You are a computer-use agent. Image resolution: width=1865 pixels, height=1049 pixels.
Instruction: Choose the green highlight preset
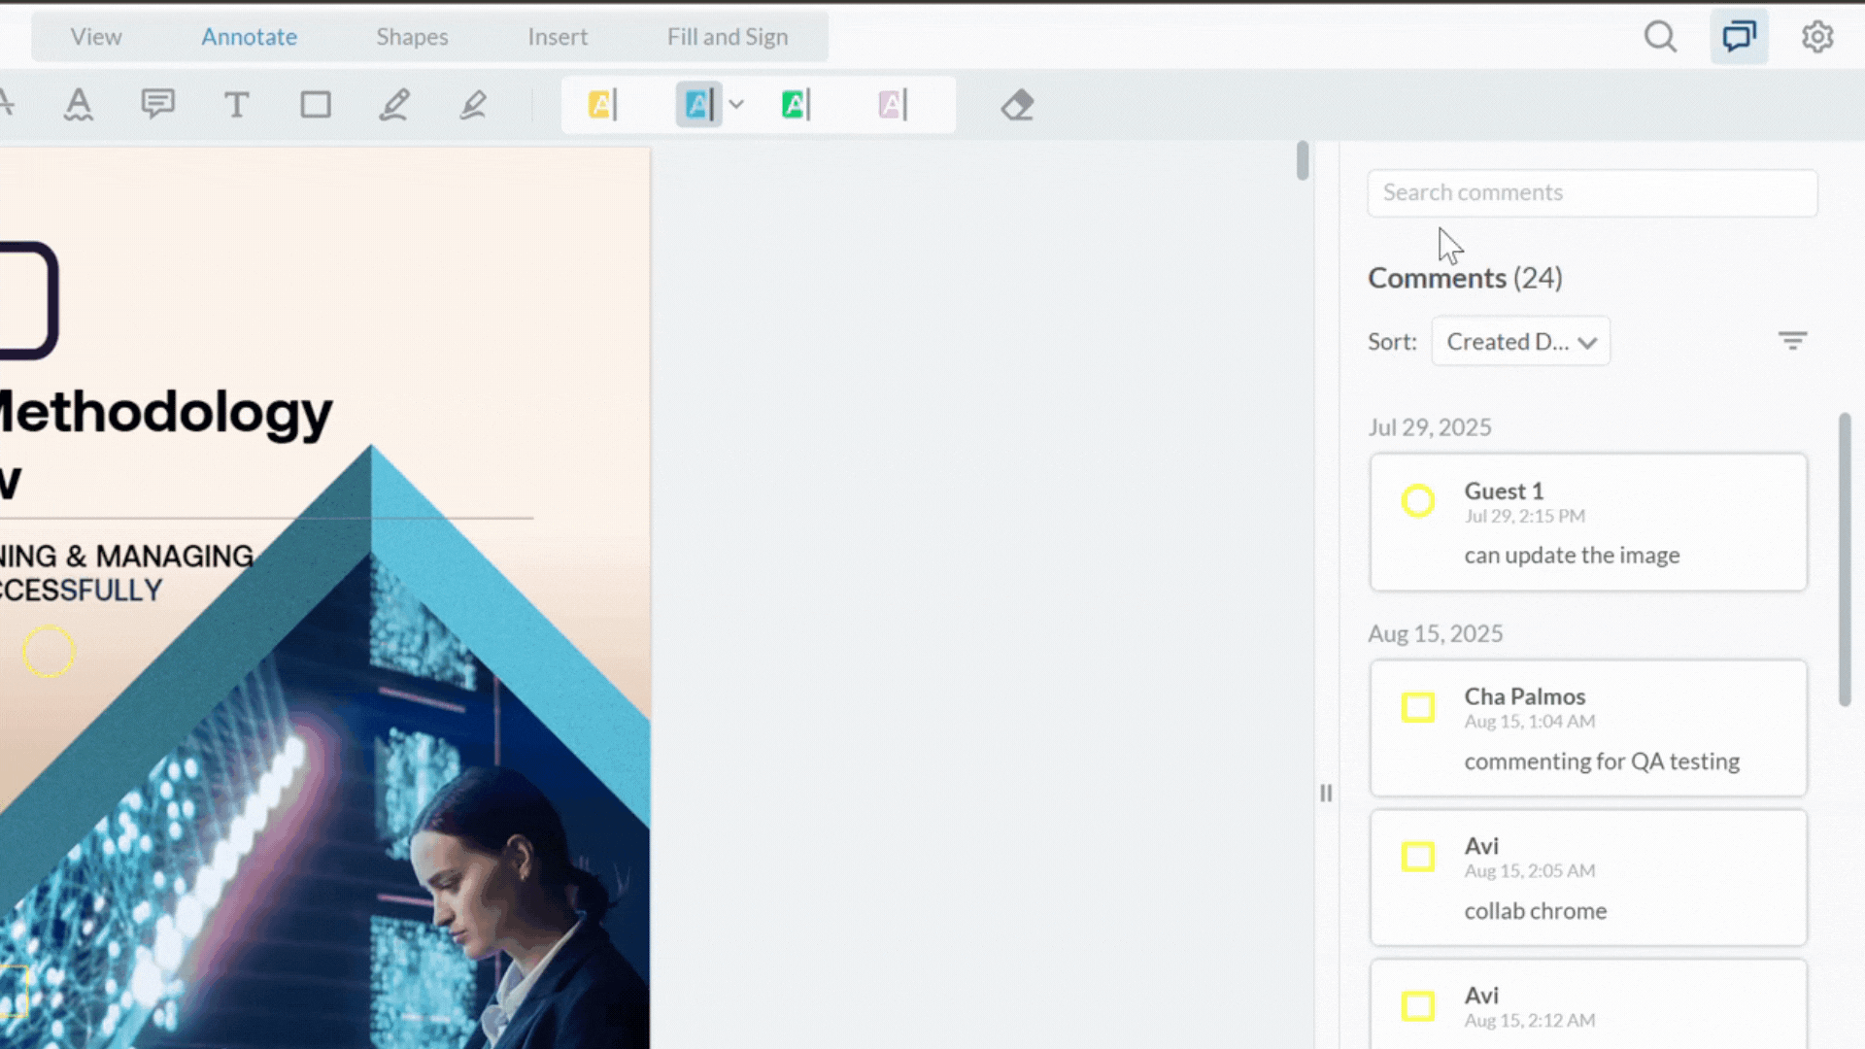coord(796,105)
